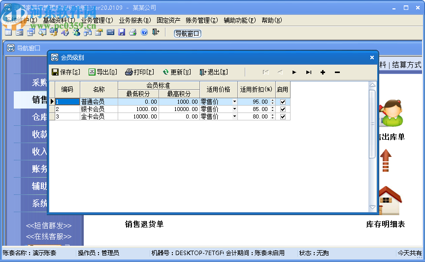Add a new row with plus icon
425x262 pixels.
point(323,72)
